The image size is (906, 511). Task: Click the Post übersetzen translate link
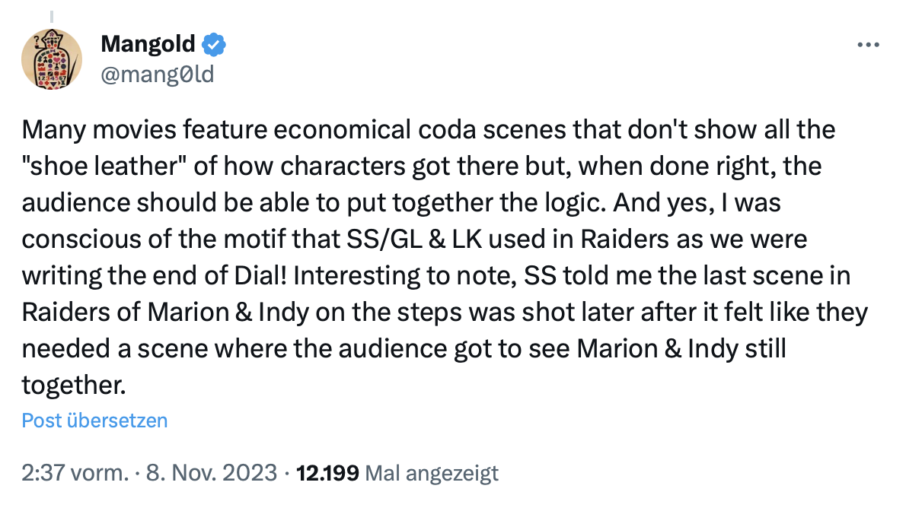point(94,421)
